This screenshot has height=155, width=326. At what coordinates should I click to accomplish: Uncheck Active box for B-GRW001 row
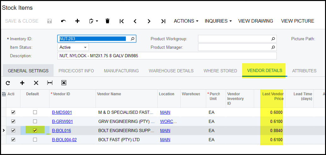pos(13,121)
